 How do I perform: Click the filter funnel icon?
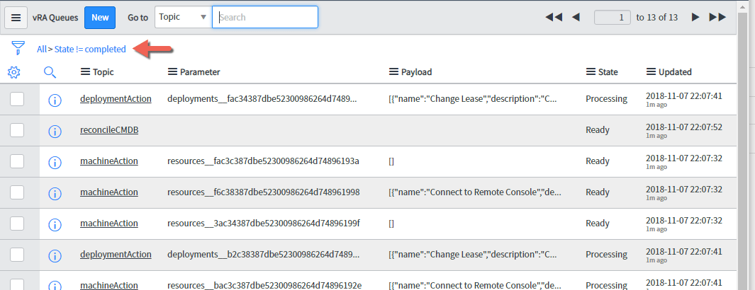(x=17, y=49)
